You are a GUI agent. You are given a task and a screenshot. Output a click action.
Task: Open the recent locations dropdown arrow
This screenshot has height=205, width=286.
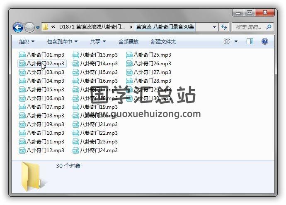[x=38, y=28]
